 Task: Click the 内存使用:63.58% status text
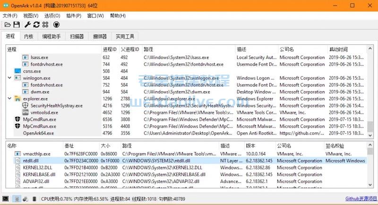91,199
